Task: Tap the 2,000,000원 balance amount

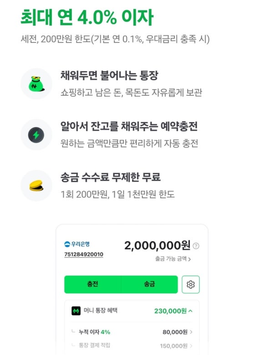Action: pos(157,246)
